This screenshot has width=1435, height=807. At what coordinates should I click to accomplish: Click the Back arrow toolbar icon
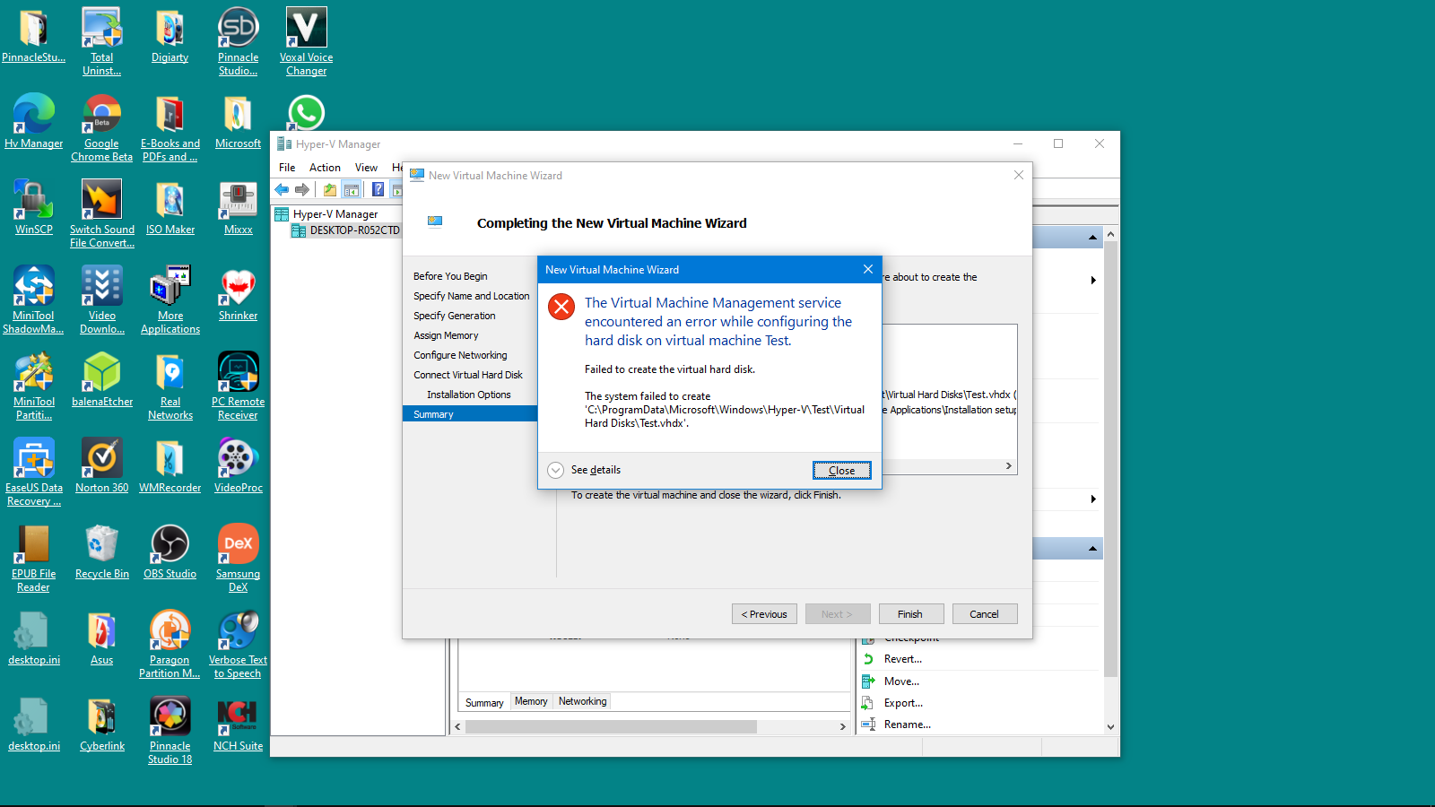point(282,189)
